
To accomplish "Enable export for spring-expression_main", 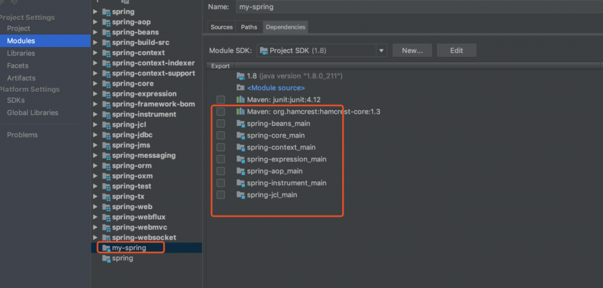I will pos(221,159).
